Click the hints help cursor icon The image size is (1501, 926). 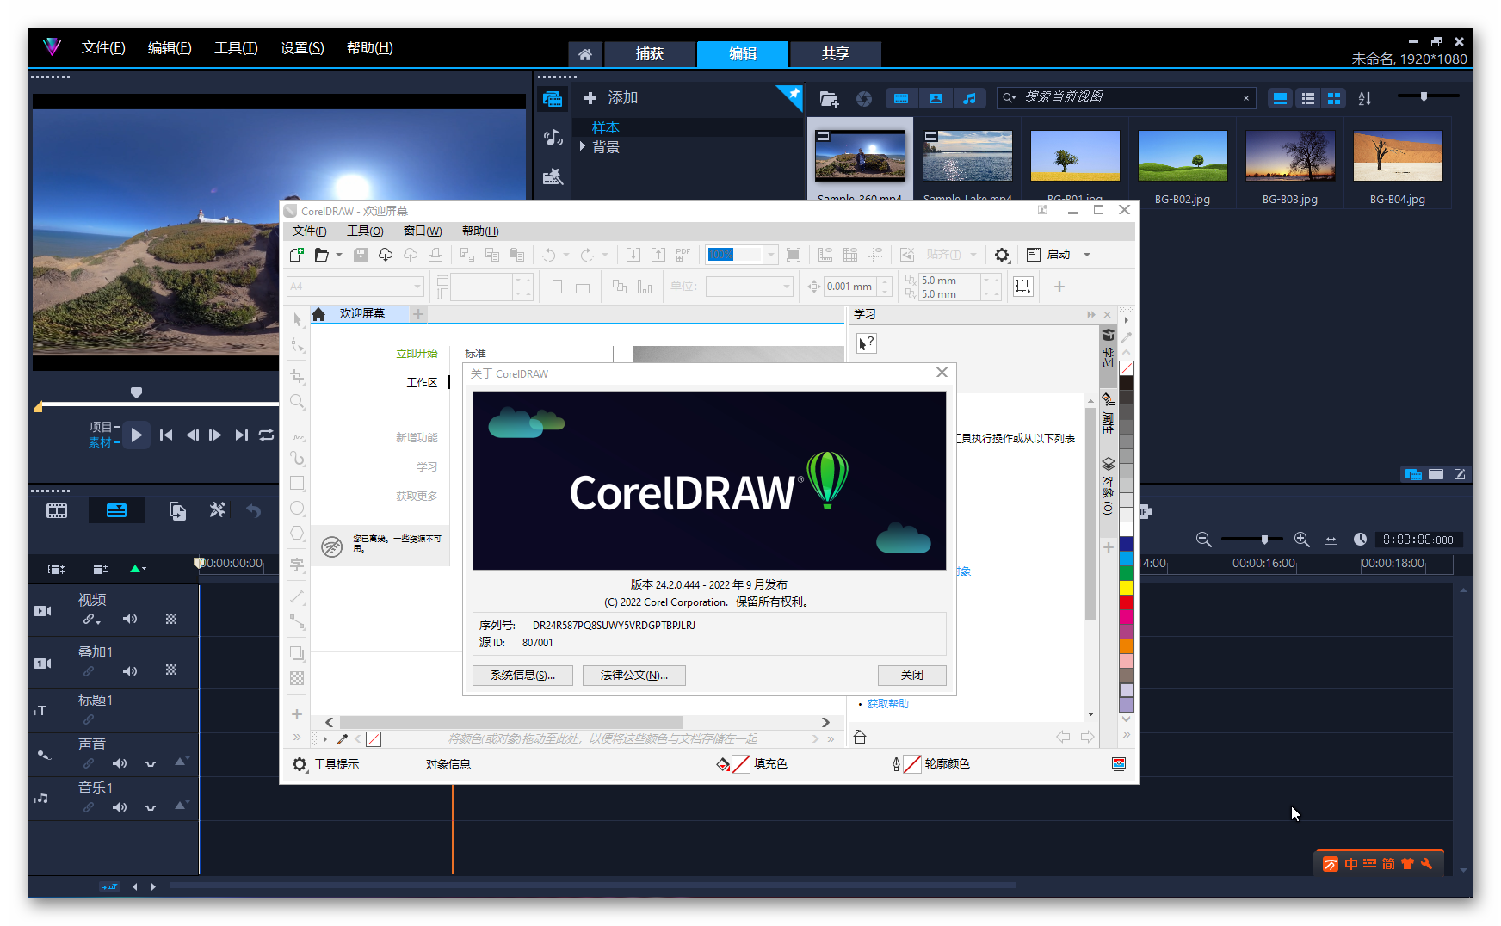coord(866,343)
